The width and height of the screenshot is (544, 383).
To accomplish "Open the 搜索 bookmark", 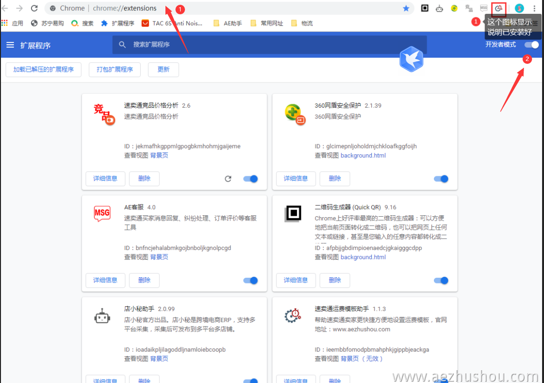I will 82,23.
